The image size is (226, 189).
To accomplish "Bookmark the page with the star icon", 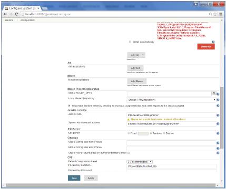I will (x=215, y=14).
